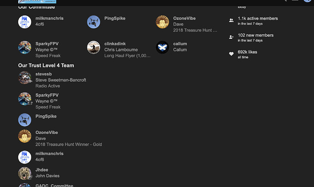The height and width of the screenshot is (187, 314).
Task: Open stevesb user profile link
Action: 44,74
